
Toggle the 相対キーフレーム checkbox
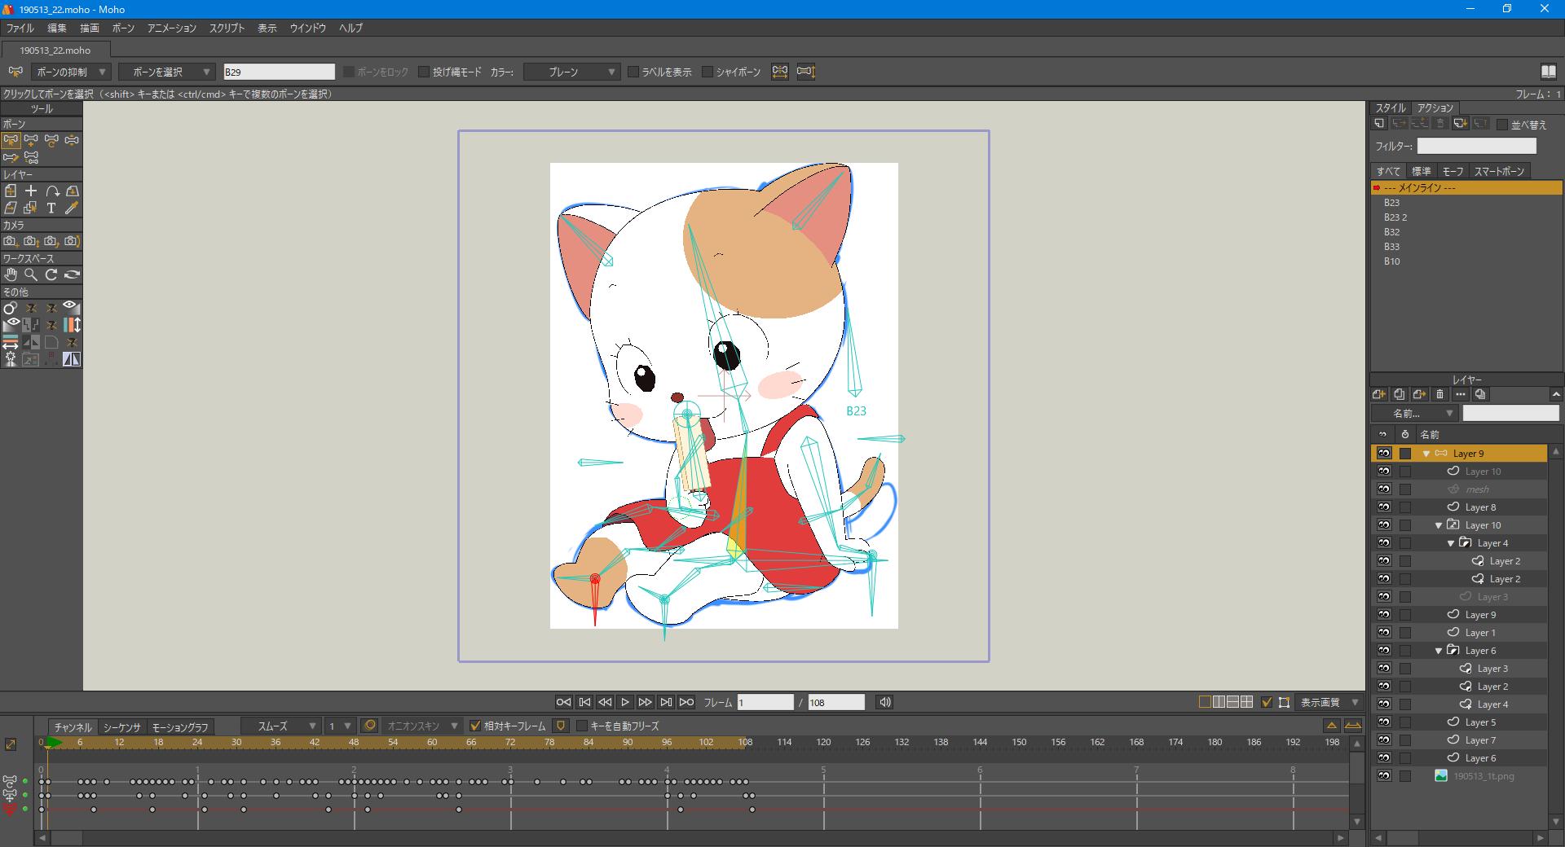coord(475,726)
